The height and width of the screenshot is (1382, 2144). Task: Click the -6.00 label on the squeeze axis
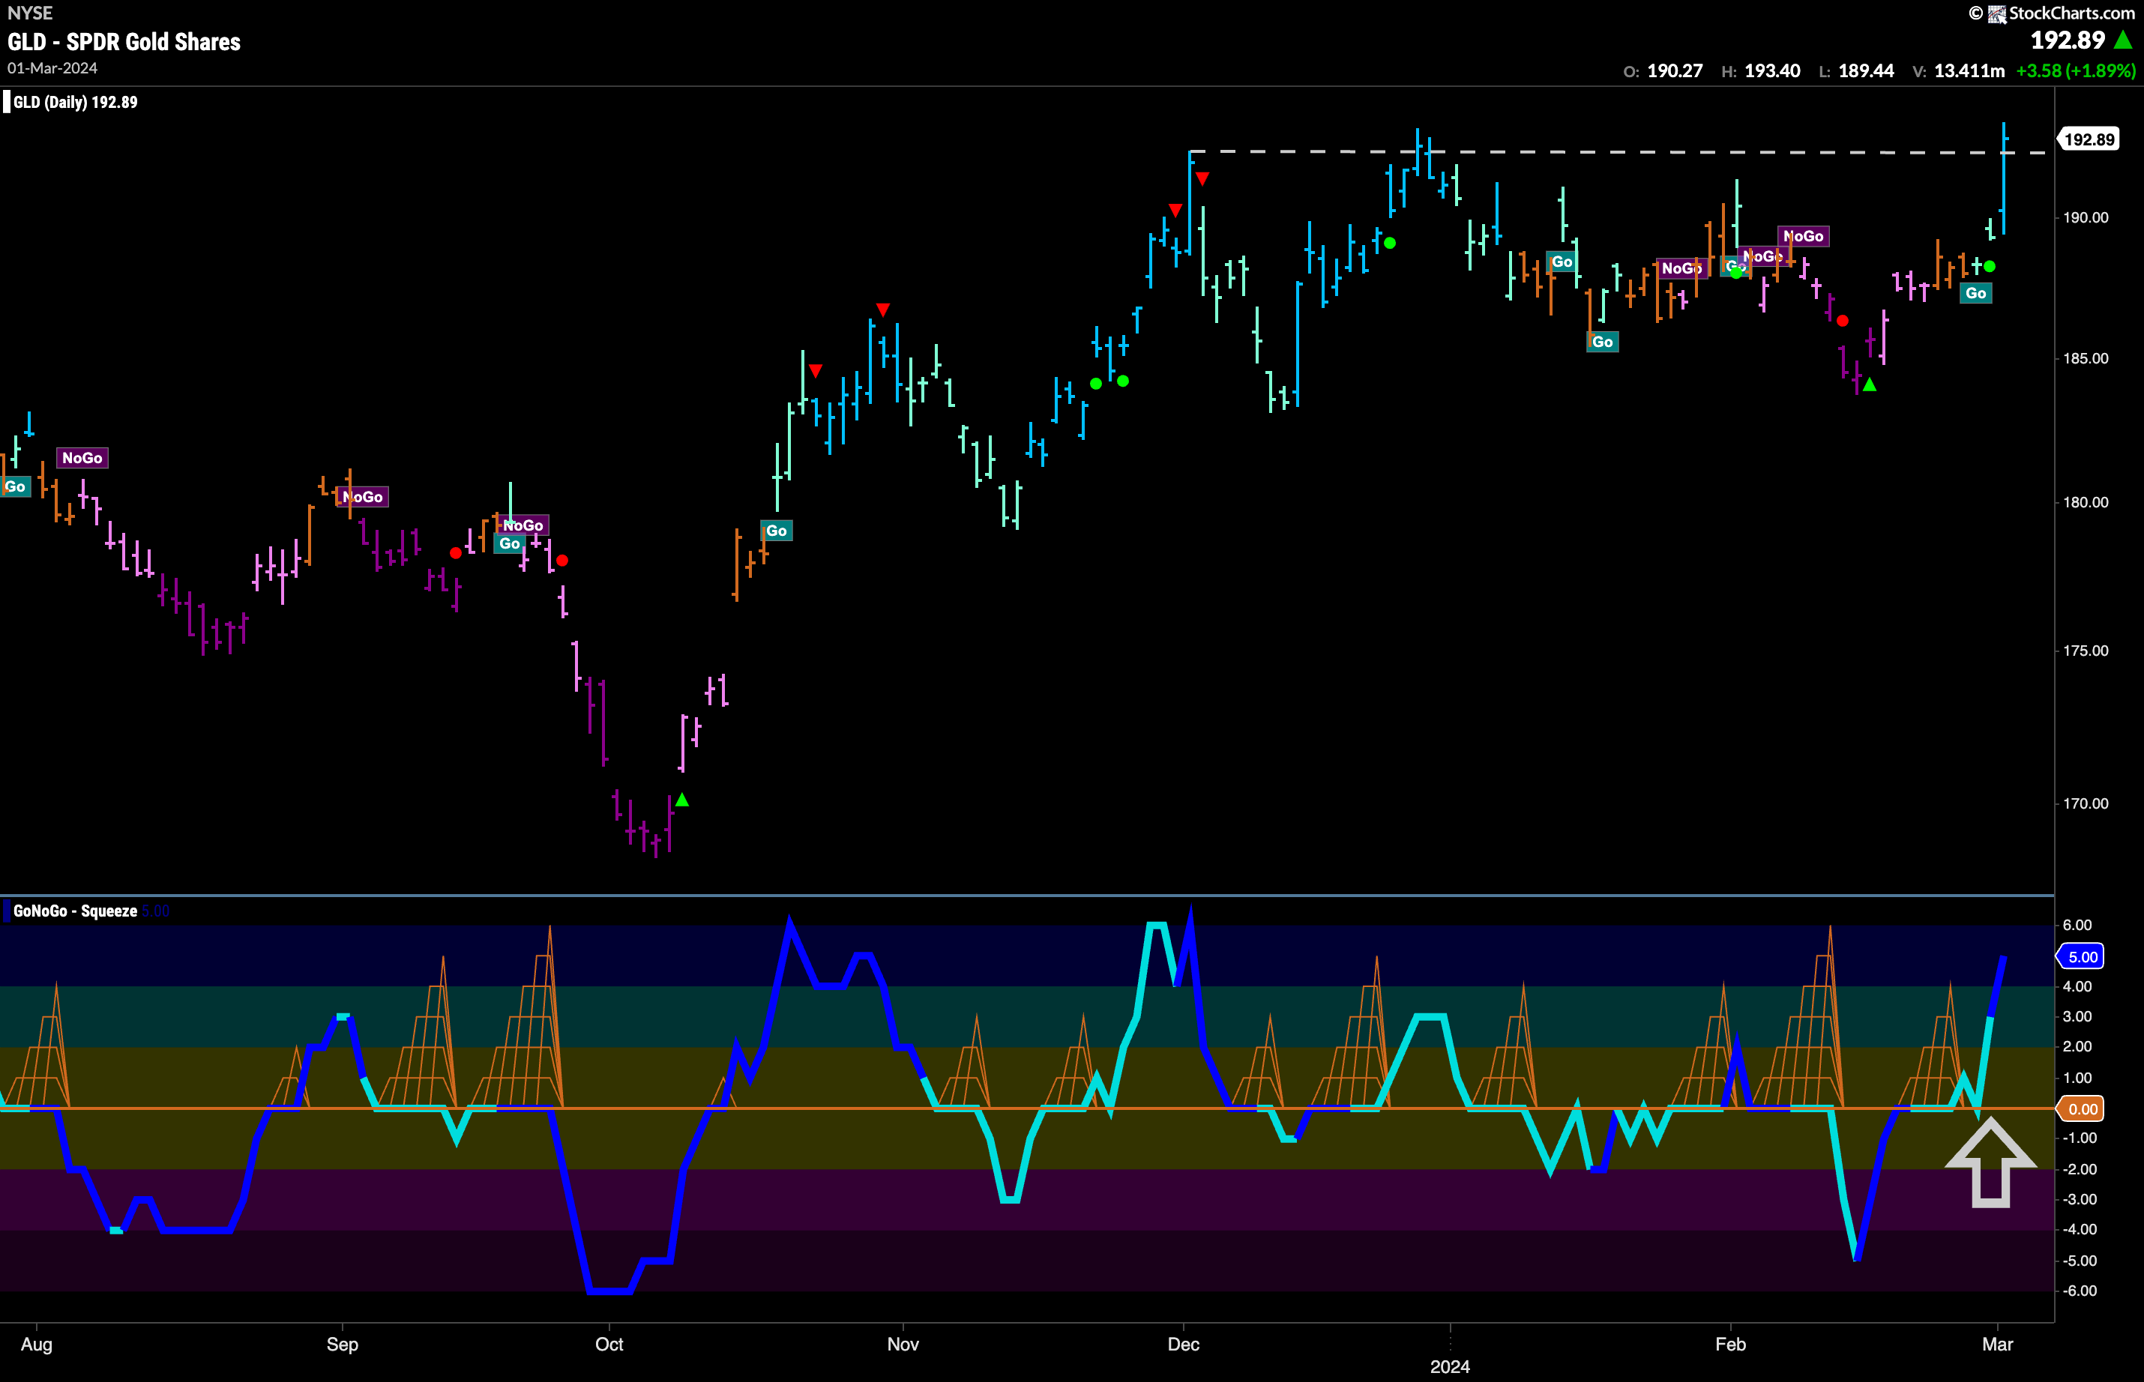[2080, 1291]
